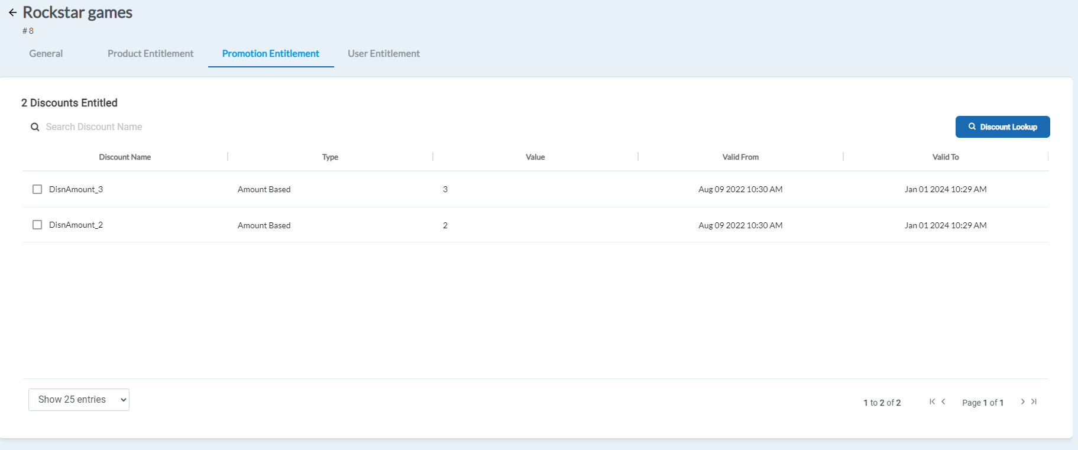This screenshot has width=1078, height=450.
Task: Click Valid From date of DisnAmount_2
Action: (x=740, y=225)
